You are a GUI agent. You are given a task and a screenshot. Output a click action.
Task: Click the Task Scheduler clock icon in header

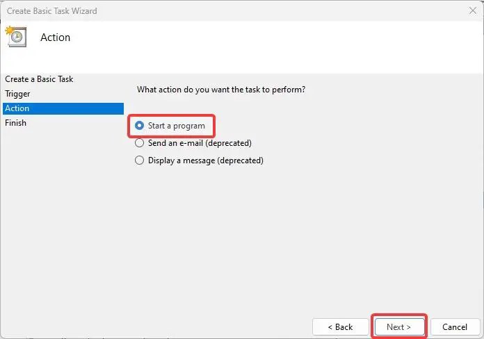[x=15, y=37]
